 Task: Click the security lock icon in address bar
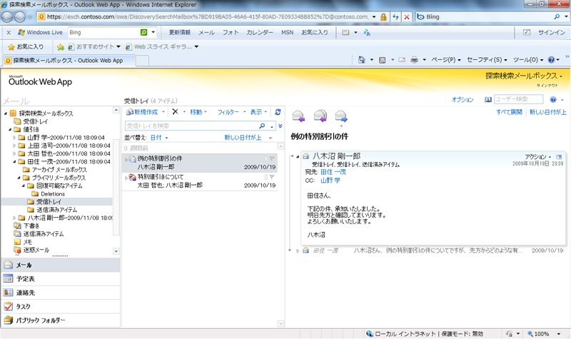pyautogui.click(x=383, y=16)
